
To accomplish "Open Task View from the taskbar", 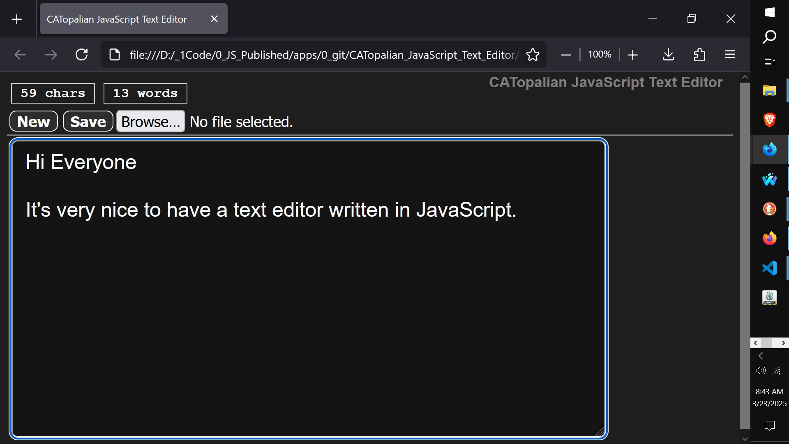I will pyautogui.click(x=769, y=61).
